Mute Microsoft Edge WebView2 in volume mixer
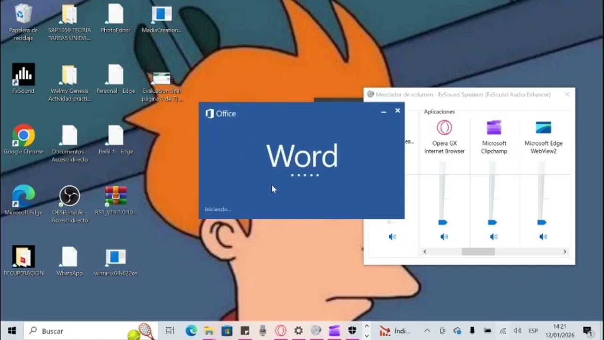604x340 pixels. pyautogui.click(x=543, y=237)
